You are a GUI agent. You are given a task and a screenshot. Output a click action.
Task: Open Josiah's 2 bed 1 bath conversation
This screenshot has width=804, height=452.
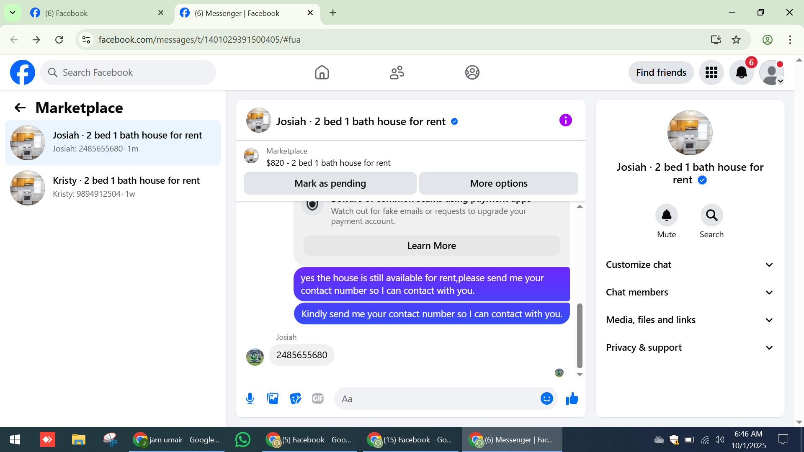[x=113, y=143]
